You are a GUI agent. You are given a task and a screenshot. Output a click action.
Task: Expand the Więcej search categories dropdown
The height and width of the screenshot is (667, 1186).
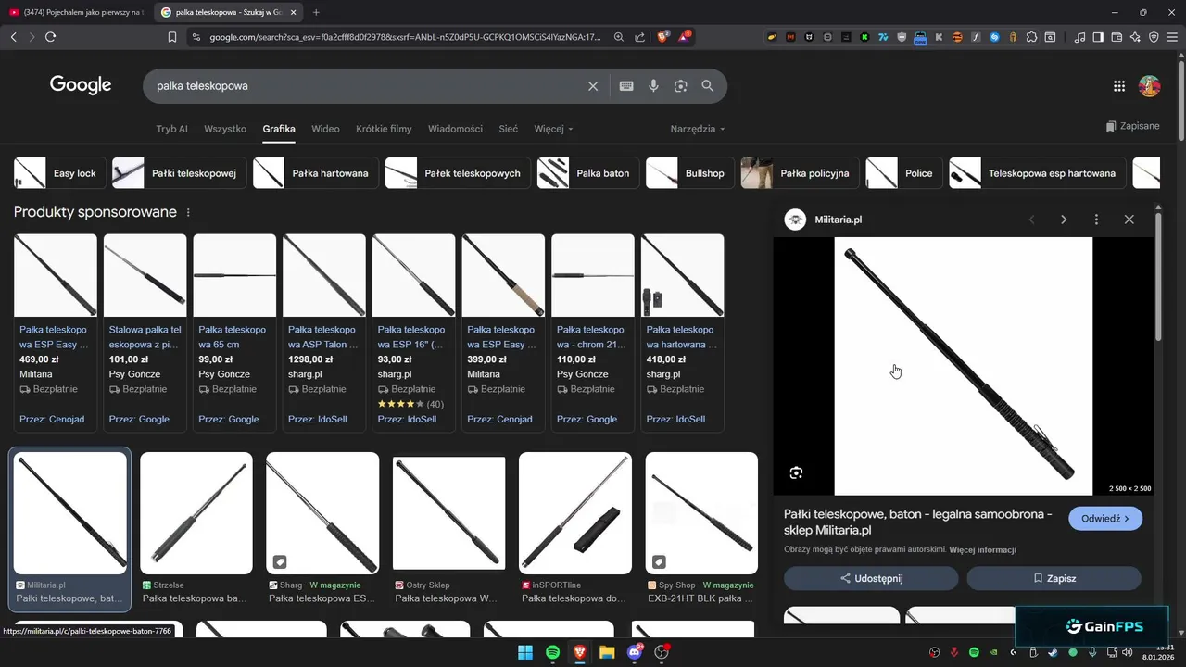click(553, 129)
